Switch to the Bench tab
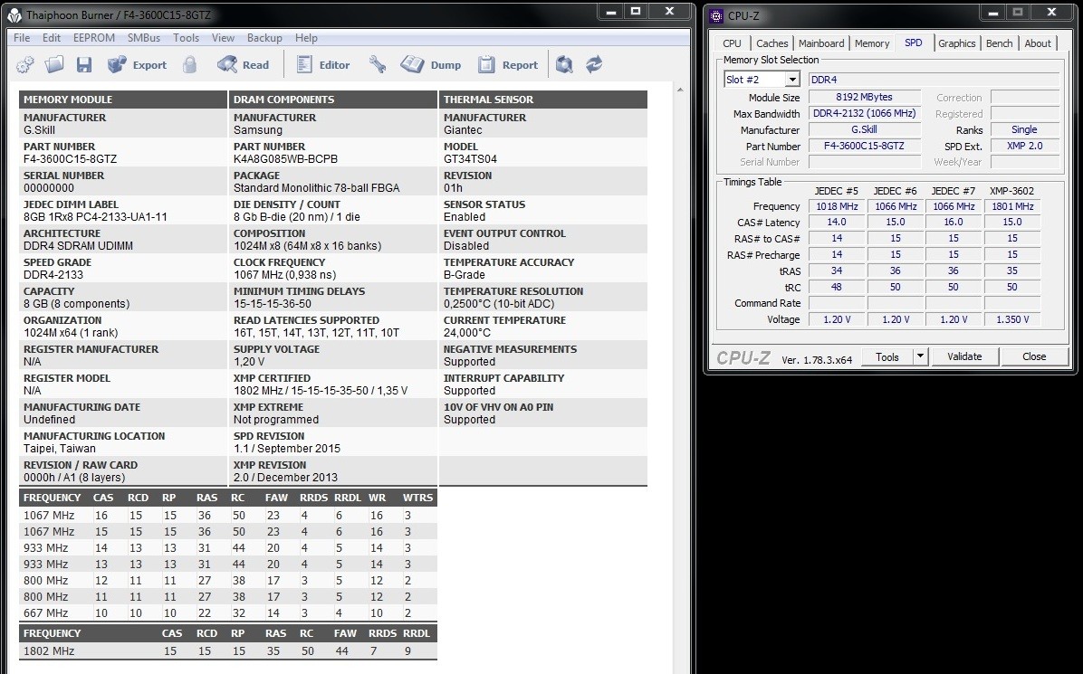Viewport: 1083px width, 674px height. [x=999, y=43]
